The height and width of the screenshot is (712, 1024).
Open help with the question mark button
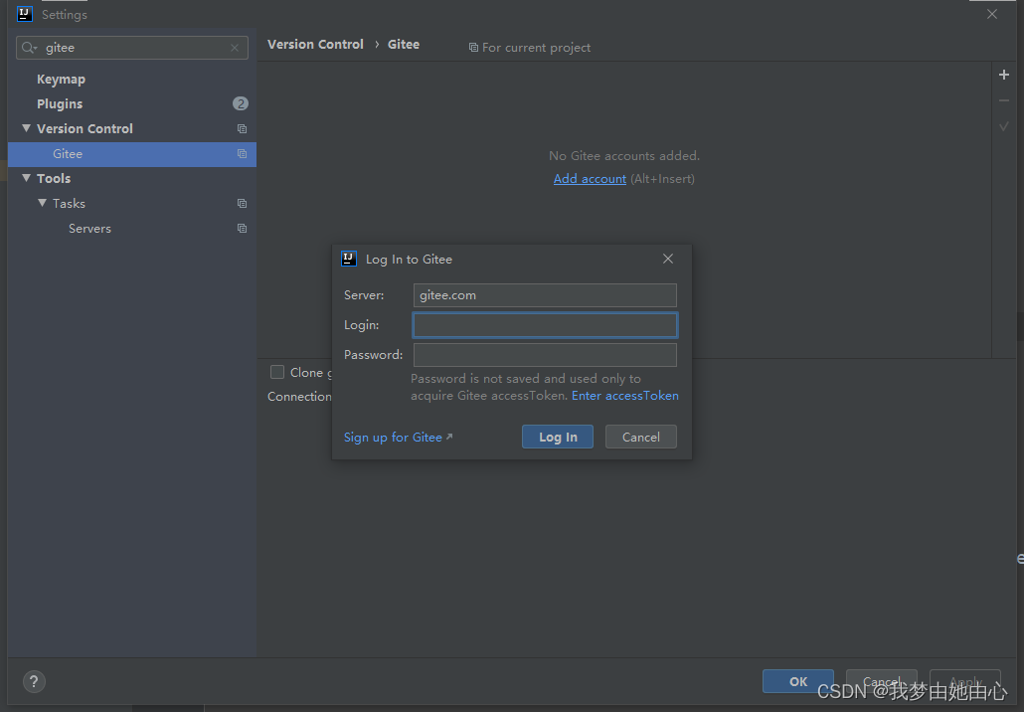click(x=34, y=681)
